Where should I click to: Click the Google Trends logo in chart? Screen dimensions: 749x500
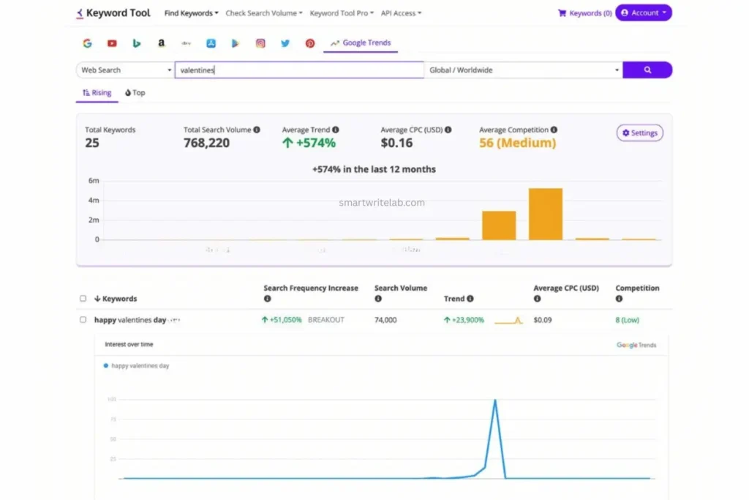click(636, 345)
